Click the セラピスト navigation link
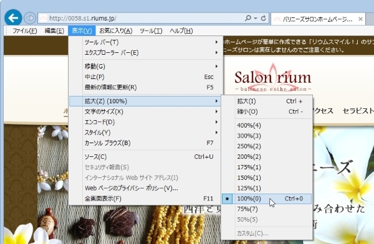Screen dimensions: 374x244 358,111
